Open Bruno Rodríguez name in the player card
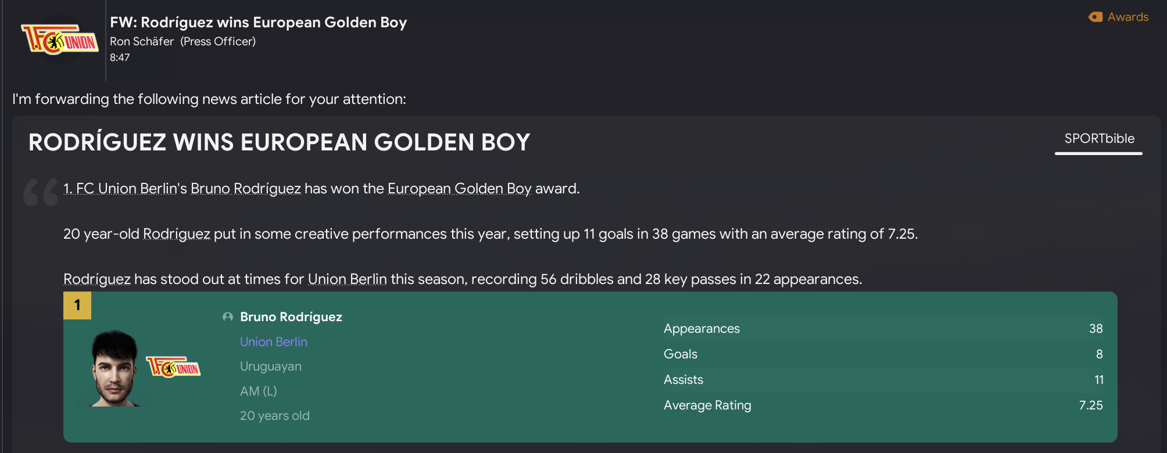This screenshot has width=1167, height=453. [291, 317]
